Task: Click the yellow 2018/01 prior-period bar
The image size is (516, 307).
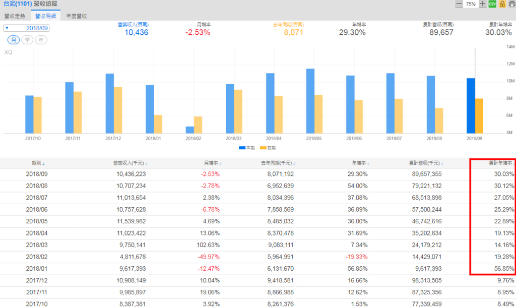Action: [158, 124]
